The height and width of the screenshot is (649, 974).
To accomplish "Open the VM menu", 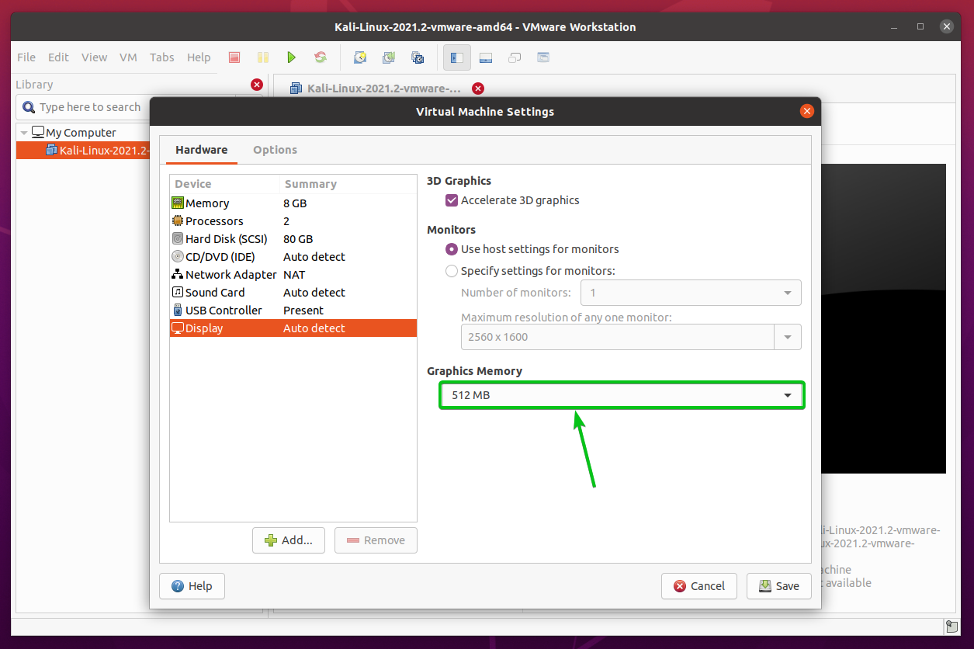I will (x=128, y=57).
